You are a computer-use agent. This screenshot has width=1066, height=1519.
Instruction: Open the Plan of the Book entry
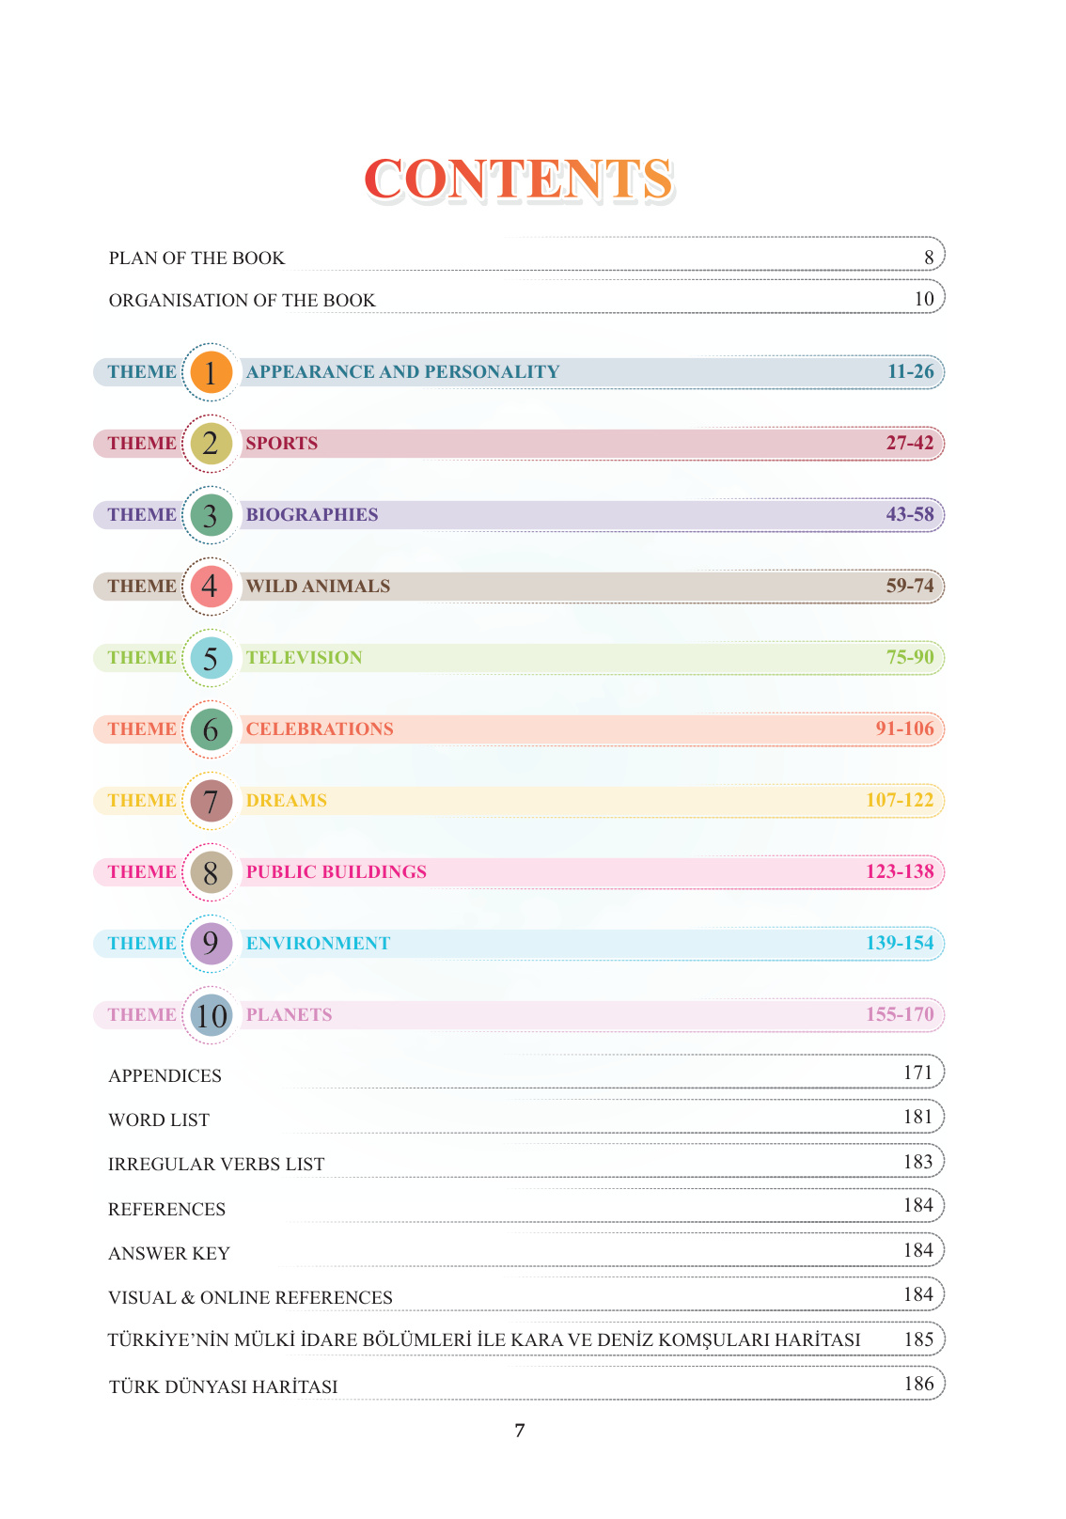tap(196, 258)
